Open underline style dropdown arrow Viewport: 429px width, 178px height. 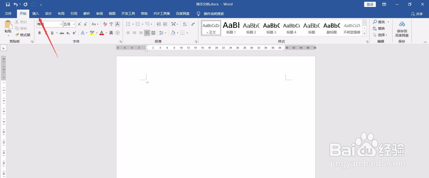tap(57, 33)
